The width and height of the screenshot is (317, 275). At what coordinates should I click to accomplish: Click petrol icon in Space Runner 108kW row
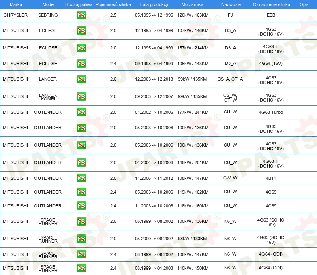click(81, 254)
